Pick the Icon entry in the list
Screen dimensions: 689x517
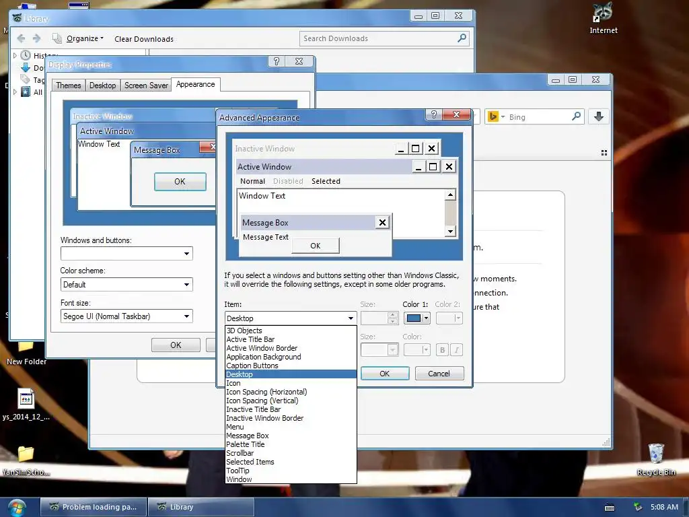(291, 383)
